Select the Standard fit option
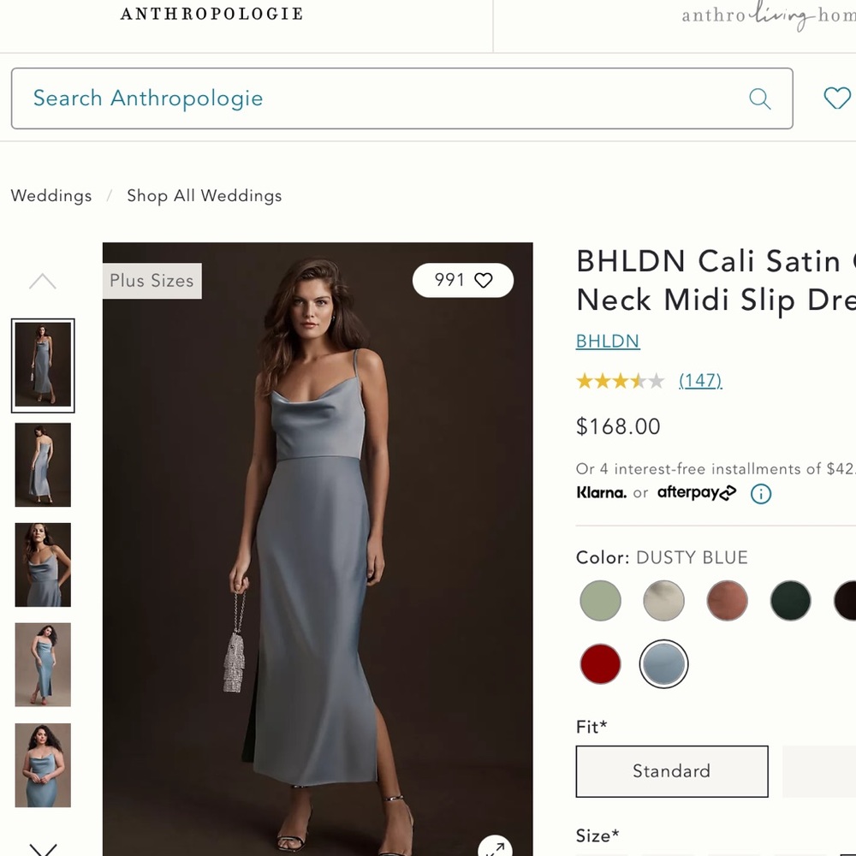 [x=671, y=771]
